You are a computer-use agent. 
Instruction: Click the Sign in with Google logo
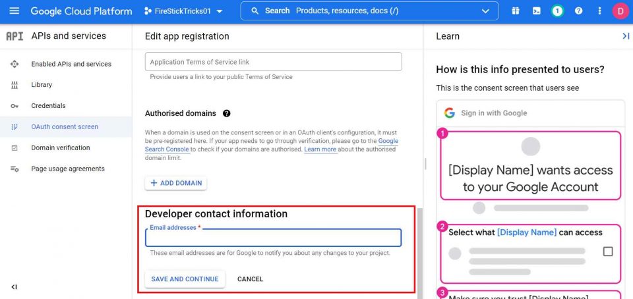coord(450,113)
